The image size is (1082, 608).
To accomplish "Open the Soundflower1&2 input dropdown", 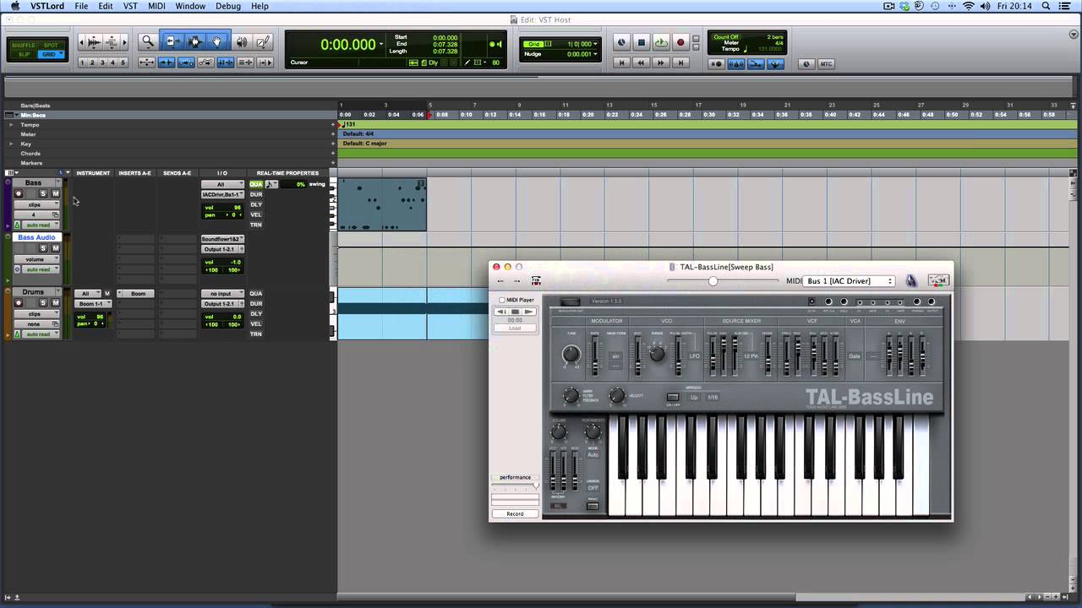I will tap(222, 239).
